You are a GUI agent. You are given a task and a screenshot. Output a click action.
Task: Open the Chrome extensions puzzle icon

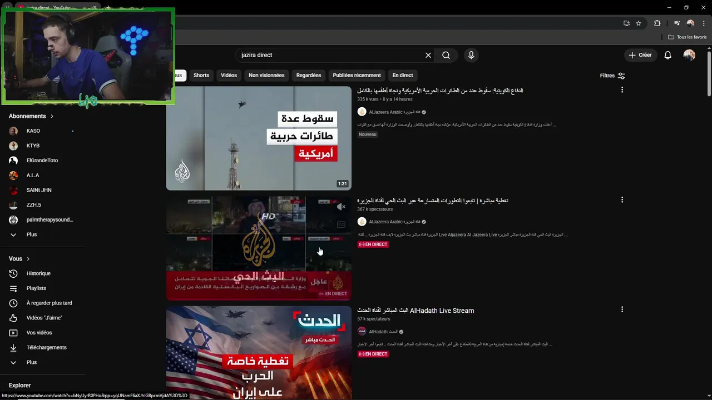tap(657, 23)
